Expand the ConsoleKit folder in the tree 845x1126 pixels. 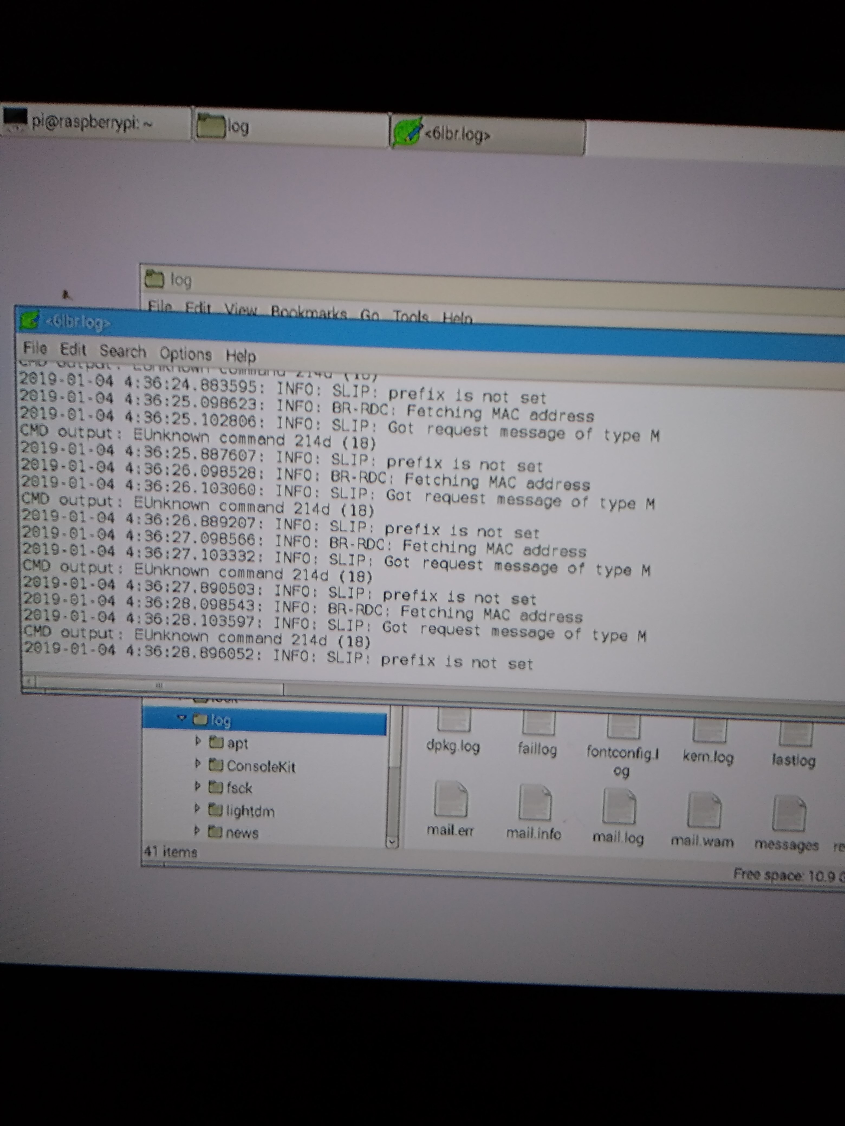point(198,764)
